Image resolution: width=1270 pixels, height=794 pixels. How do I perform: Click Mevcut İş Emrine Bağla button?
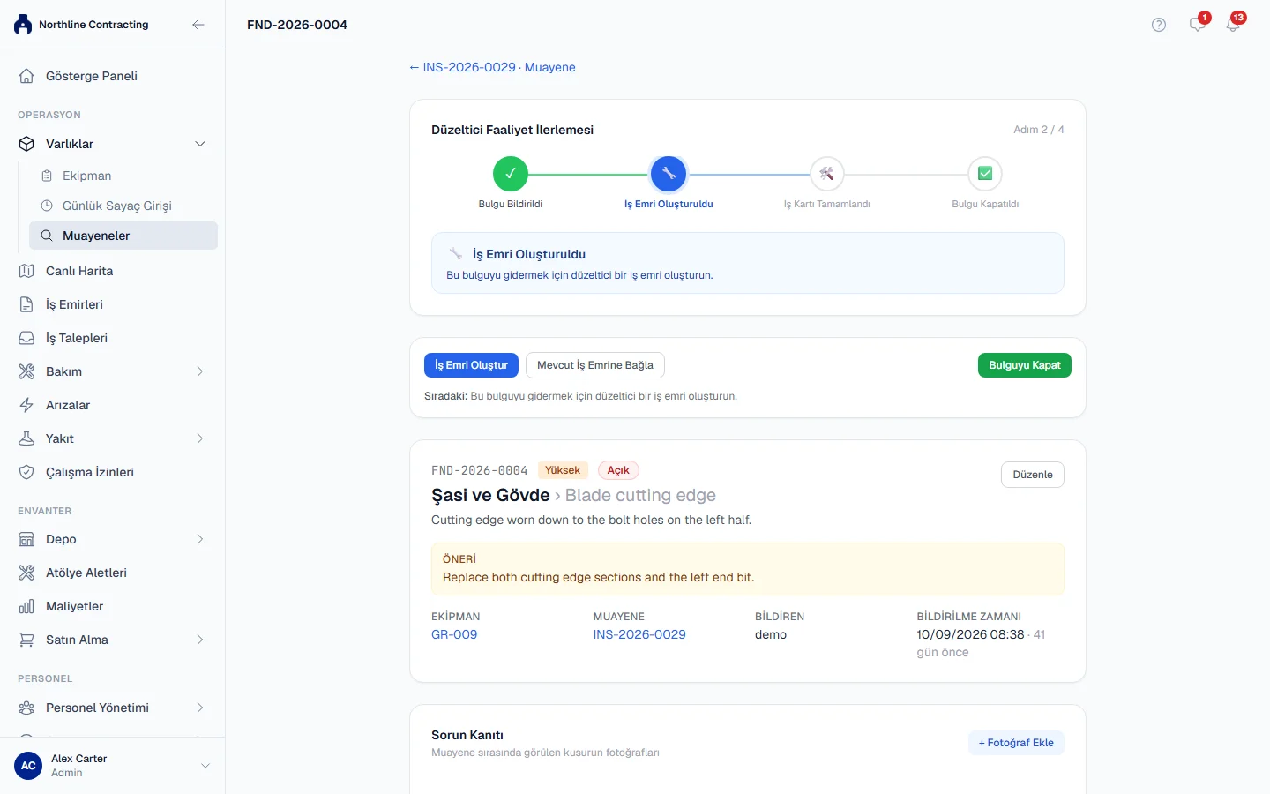click(x=595, y=365)
